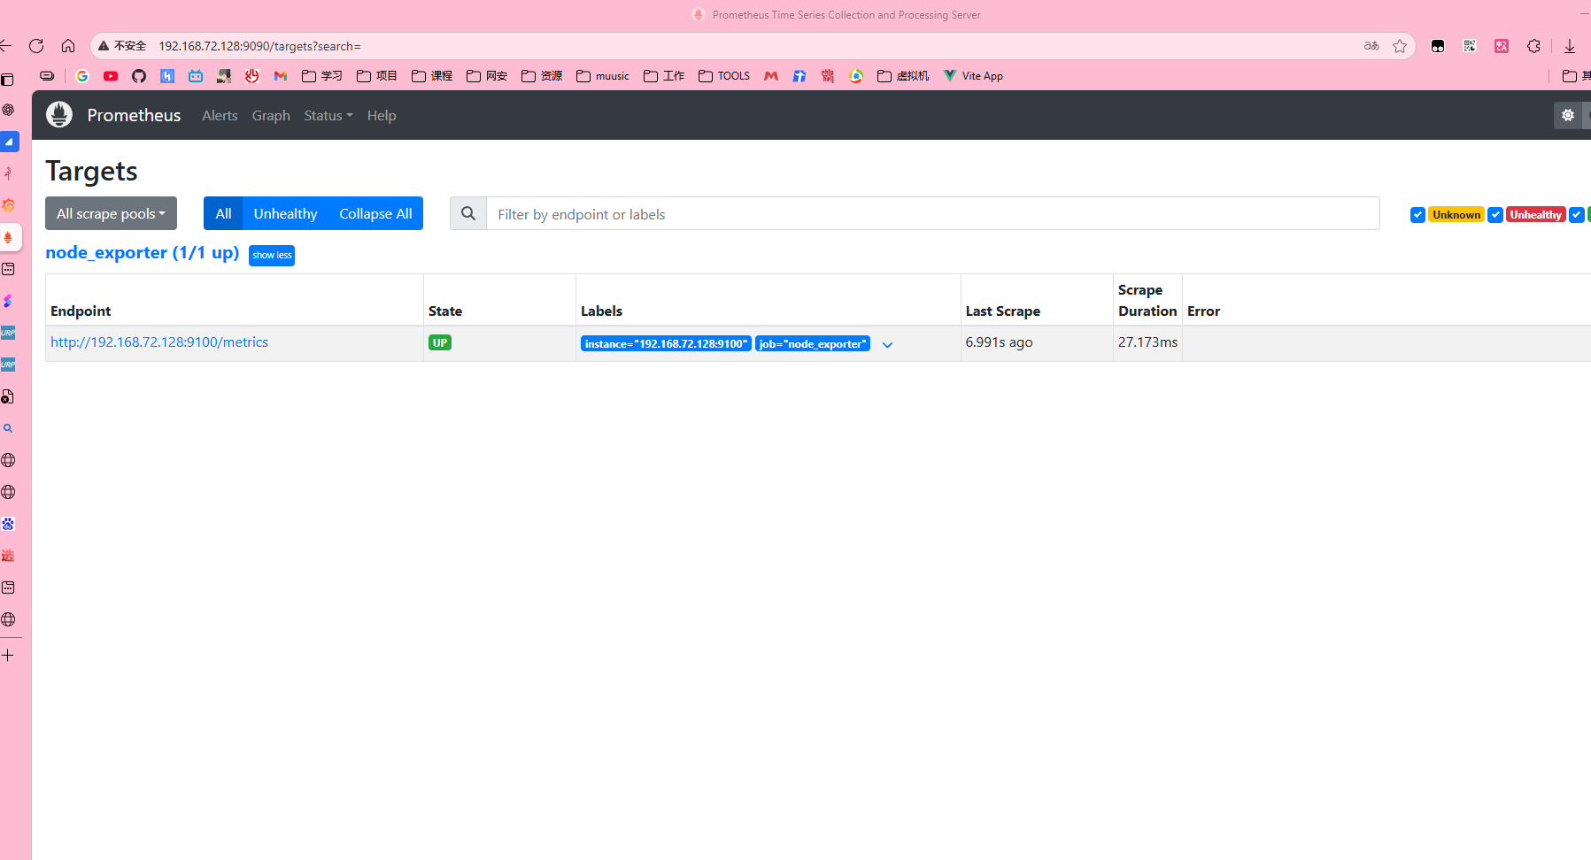This screenshot has height=860, width=1591.
Task: Focus the Filter by endpoint or labels field
Action: [x=933, y=213]
